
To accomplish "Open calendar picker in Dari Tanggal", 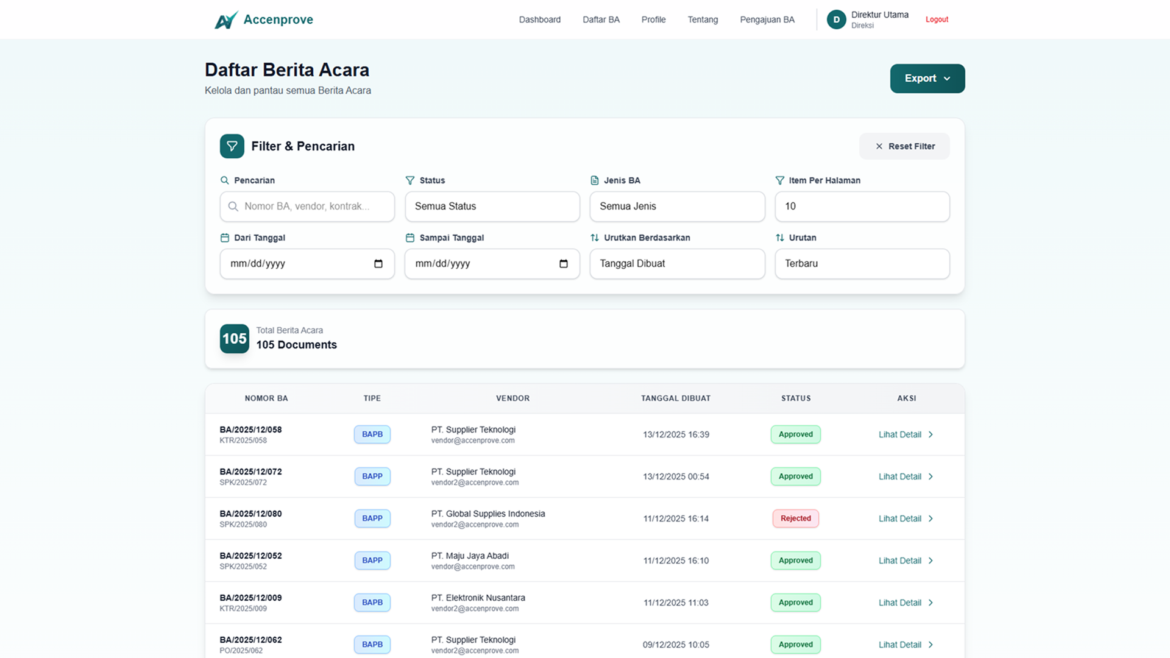I will click(x=378, y=264).
